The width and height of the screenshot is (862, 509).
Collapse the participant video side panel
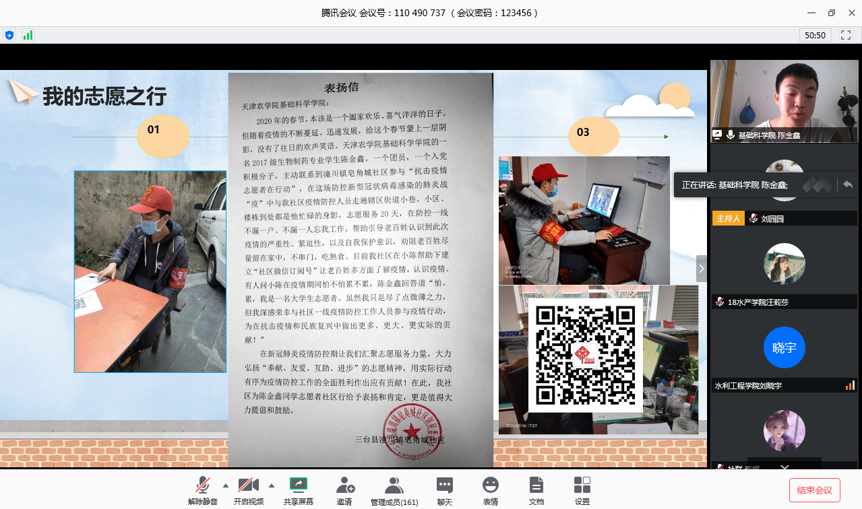701,269
